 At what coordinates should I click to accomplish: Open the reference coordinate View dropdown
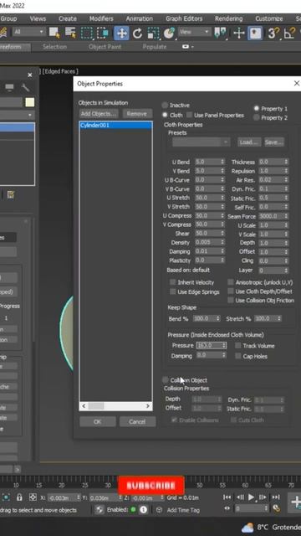click(x=194, y=32)
